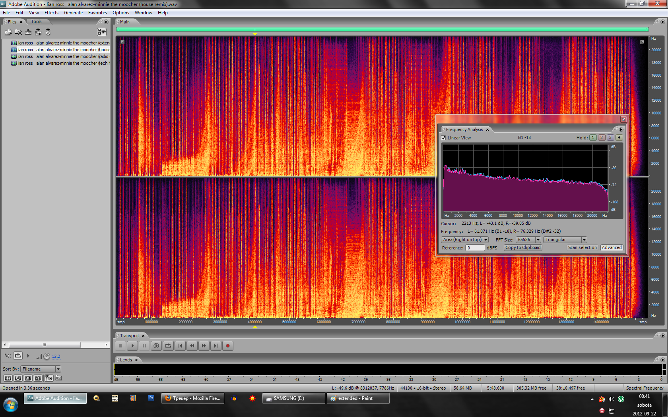Click the Go to End transport button
This screenshot has height=417, width=668.
pyautogui.click(x=216, y=346)
